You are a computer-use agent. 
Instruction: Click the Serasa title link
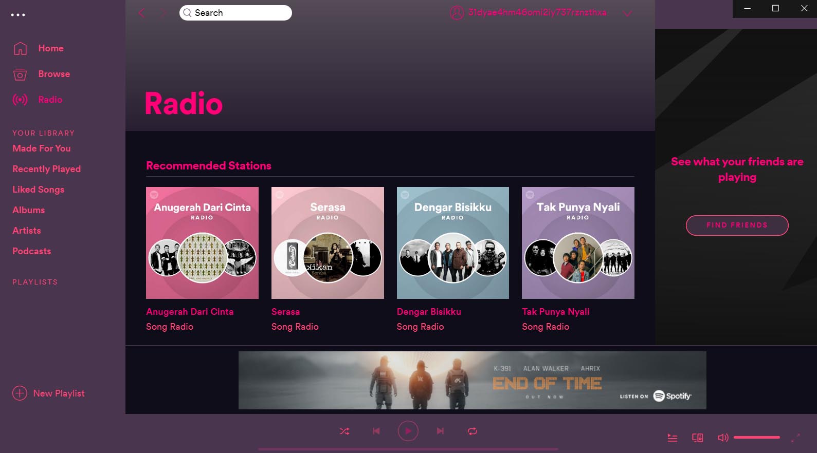click(x=286, y=312)
